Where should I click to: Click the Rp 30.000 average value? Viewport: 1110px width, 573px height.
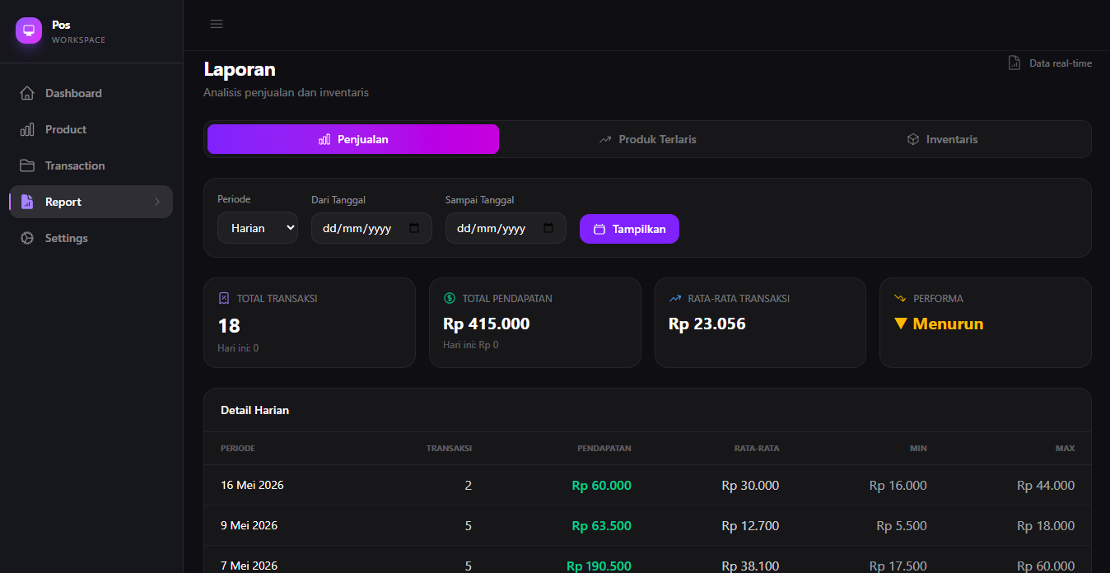tap(750, 486)
